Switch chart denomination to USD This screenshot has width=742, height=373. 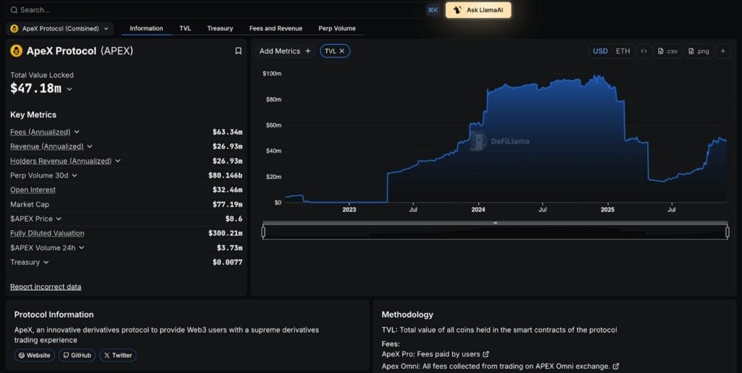click(600, 51)
